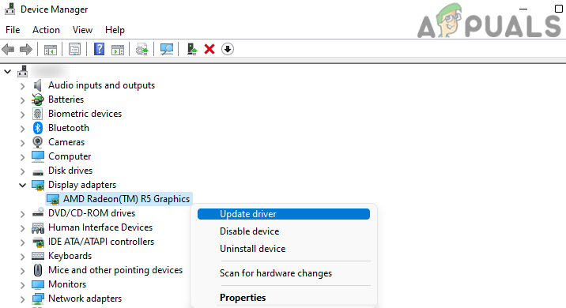Click the IDE ATA/ATAPI controllers icon
The height and width of the screenshot is (308, 566).
point(37,242)
